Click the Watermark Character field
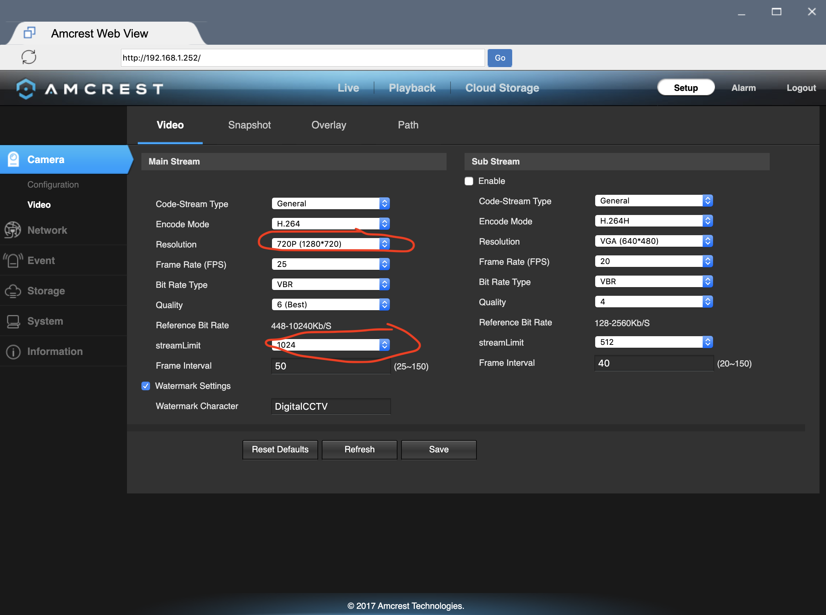 pos(330,406)
